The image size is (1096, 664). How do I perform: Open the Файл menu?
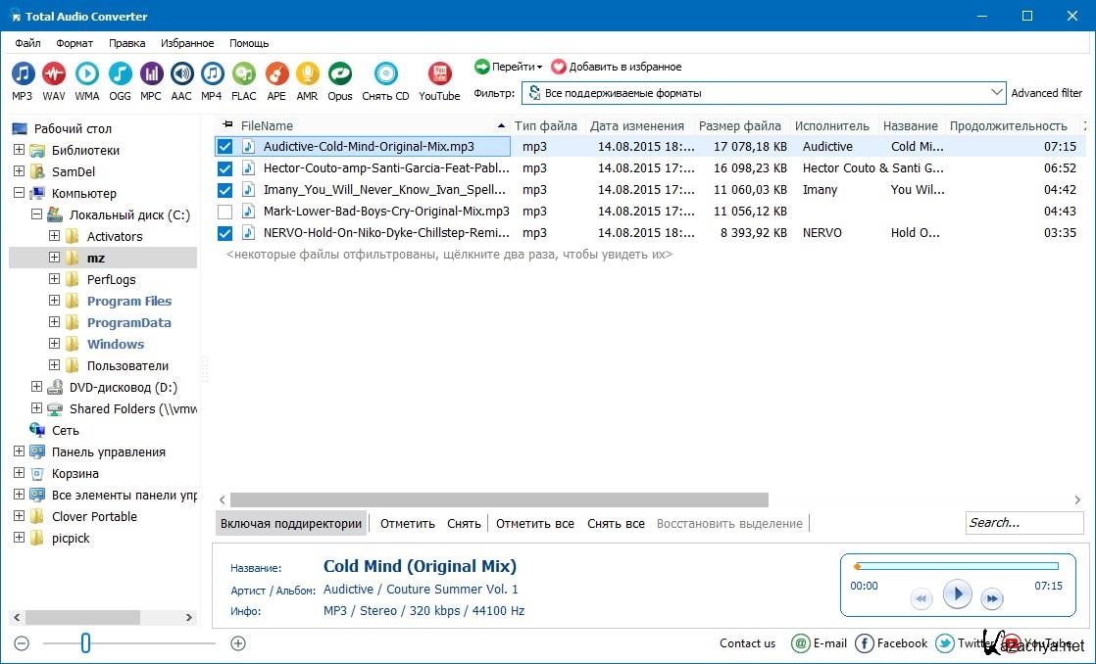click(x=27, y=43)
